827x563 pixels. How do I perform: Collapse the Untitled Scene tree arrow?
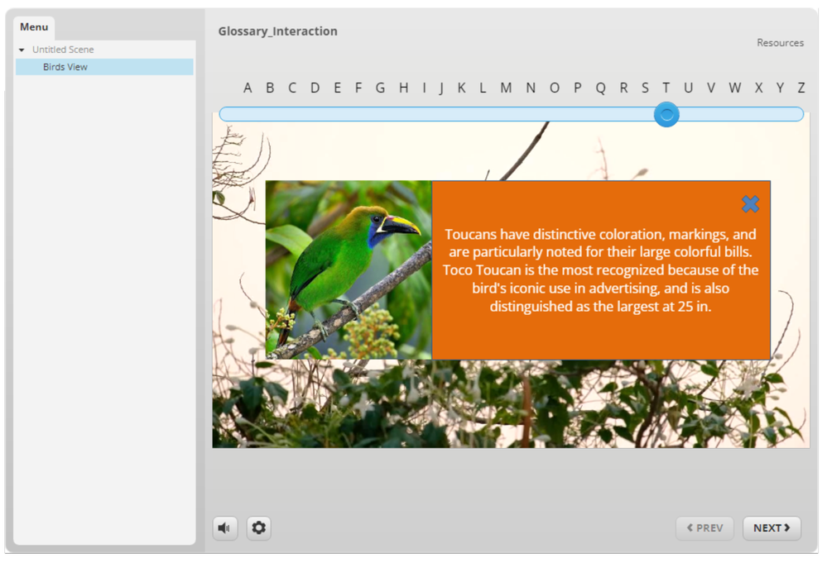click(22, 50)
